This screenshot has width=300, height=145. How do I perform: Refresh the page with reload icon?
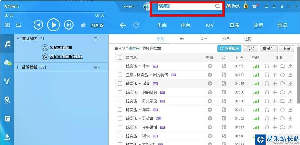136,25
